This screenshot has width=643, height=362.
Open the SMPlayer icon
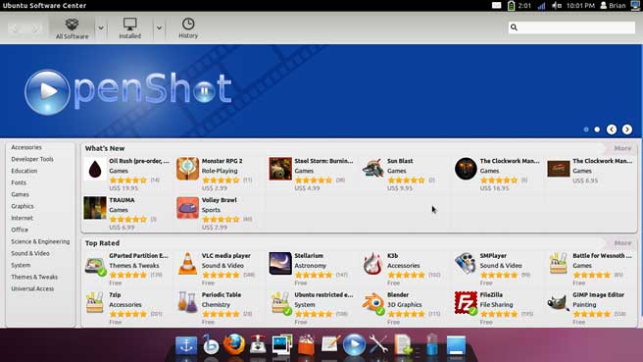[466, 264]
